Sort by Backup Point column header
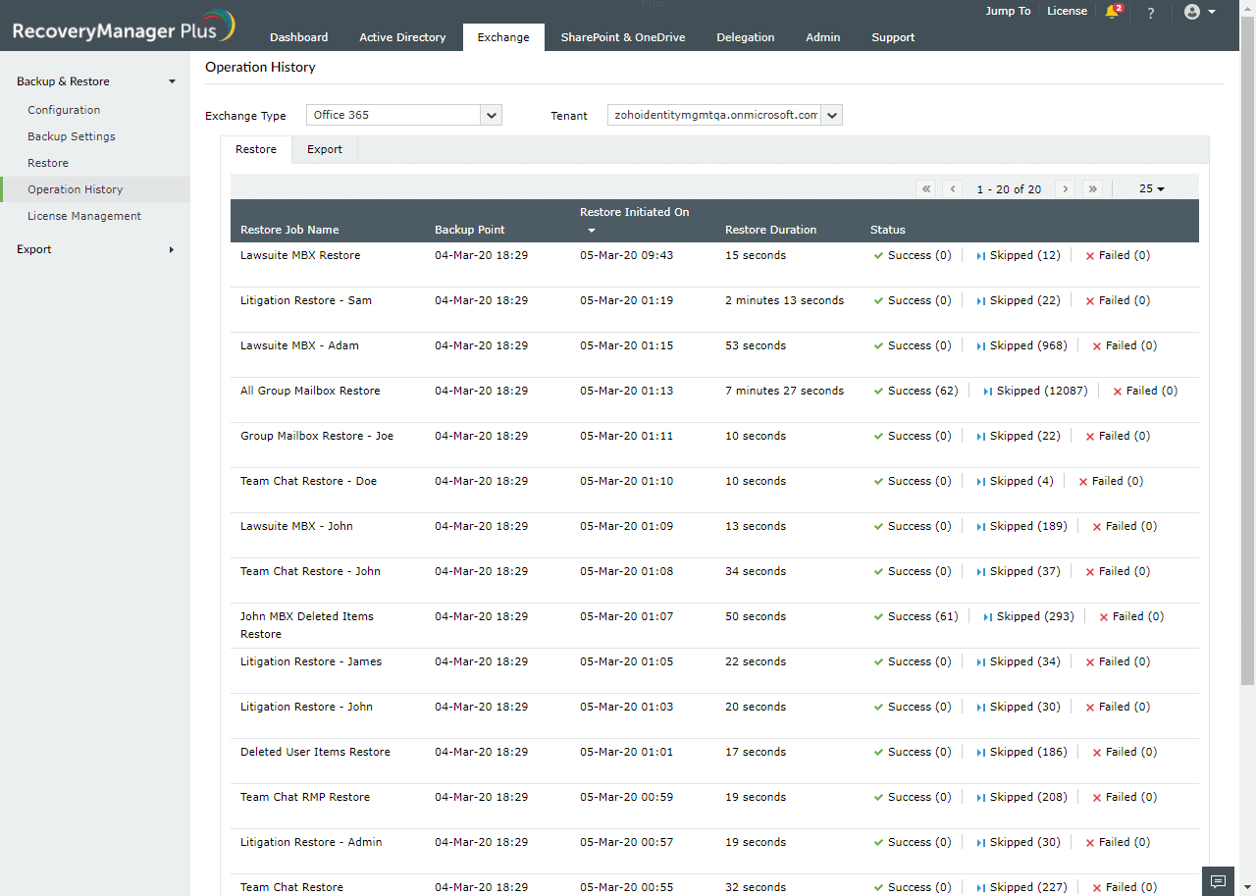Viewport: 1256px width, 896px height. [470, 230]
